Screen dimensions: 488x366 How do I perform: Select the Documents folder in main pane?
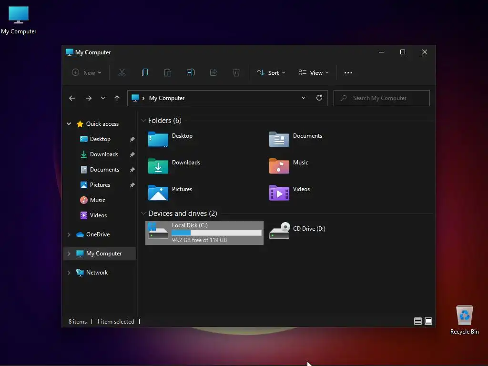click(295, 139)
